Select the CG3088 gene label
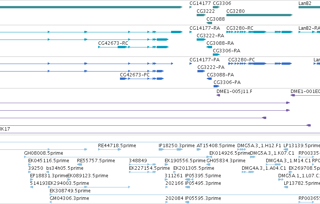The image size is (320, 204). pos(215,19)
